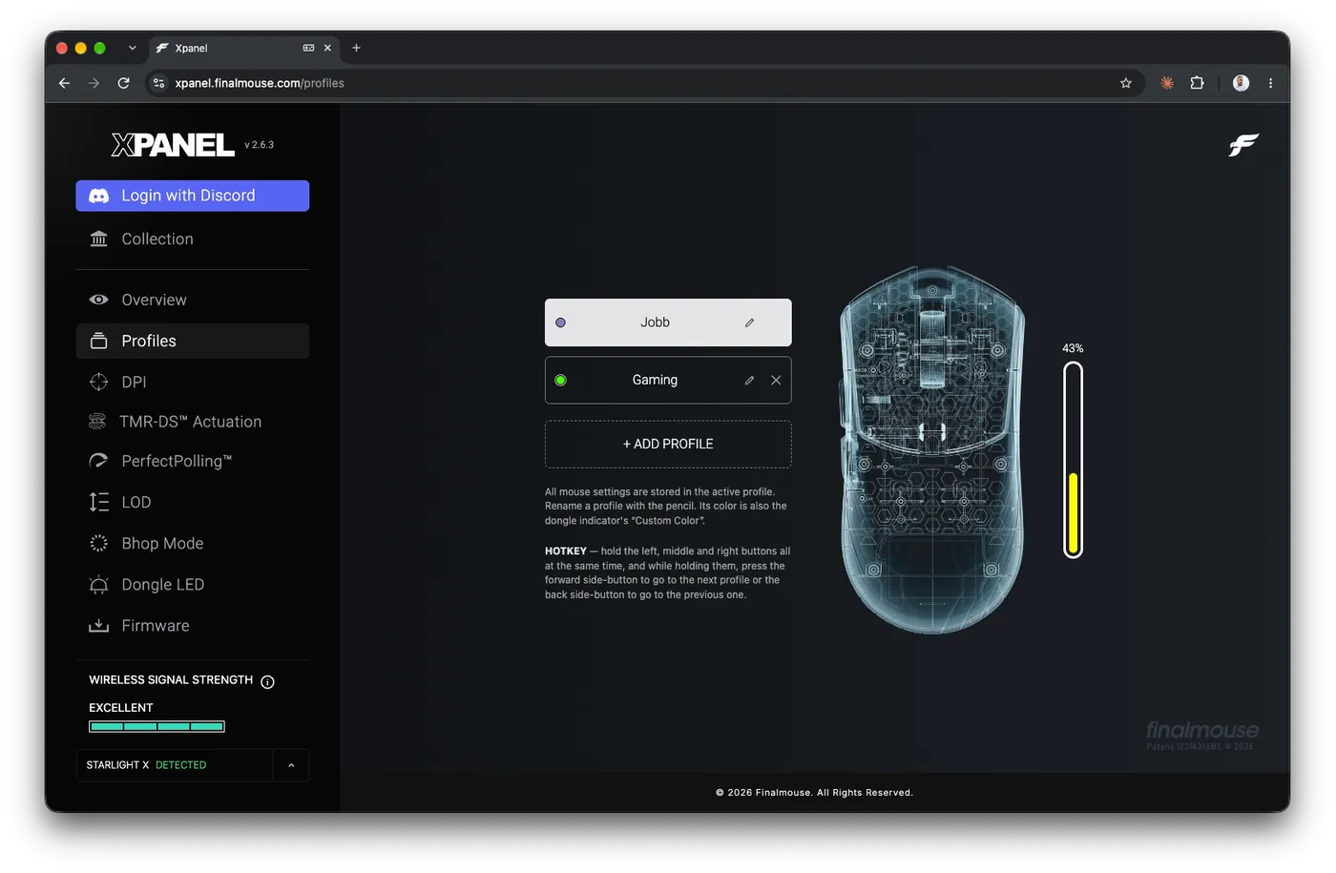Click the Dongle LED lamp icon
Screen dimensions: 1336x873
pyautogui.click(x=98, y=585)
